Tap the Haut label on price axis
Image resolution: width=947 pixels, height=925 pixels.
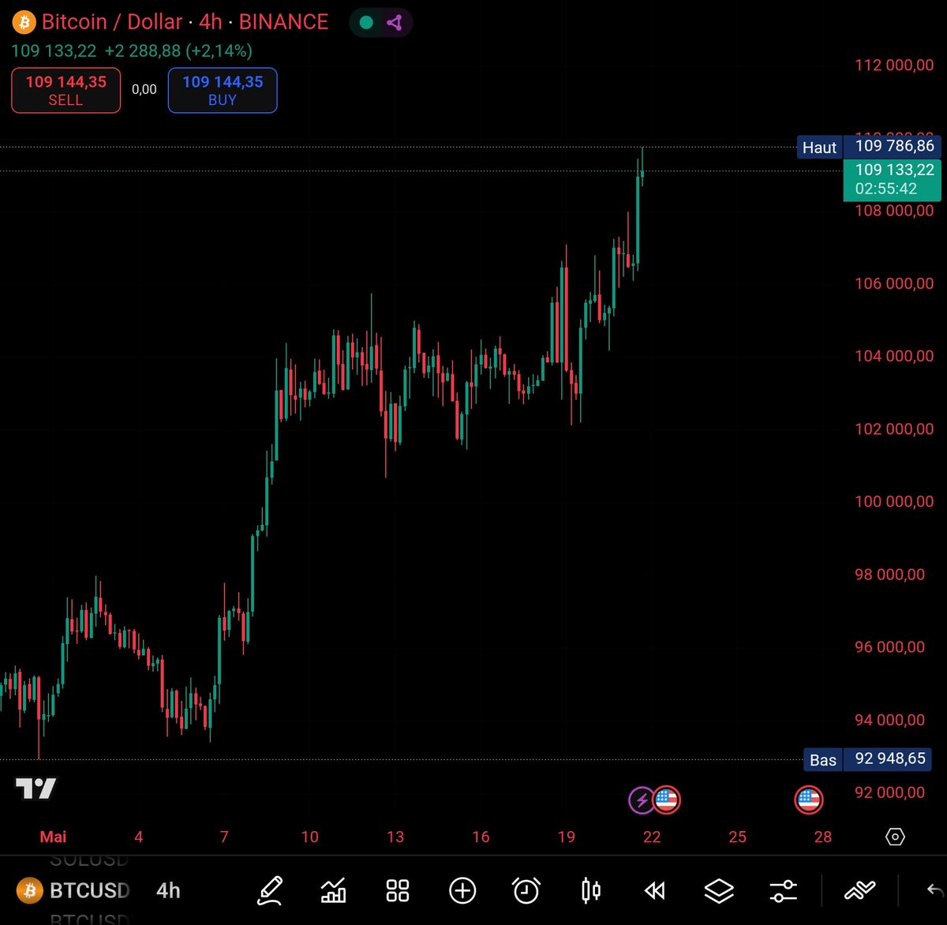point(819,147)
